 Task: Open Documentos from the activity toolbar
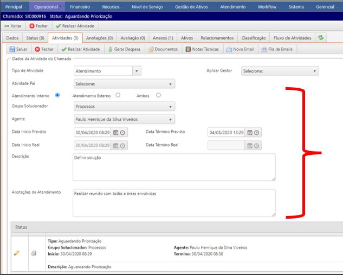(151, 49)
